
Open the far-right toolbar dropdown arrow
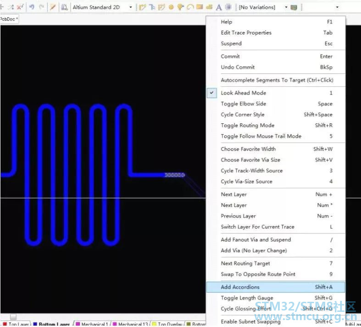(x=337, y=7)
